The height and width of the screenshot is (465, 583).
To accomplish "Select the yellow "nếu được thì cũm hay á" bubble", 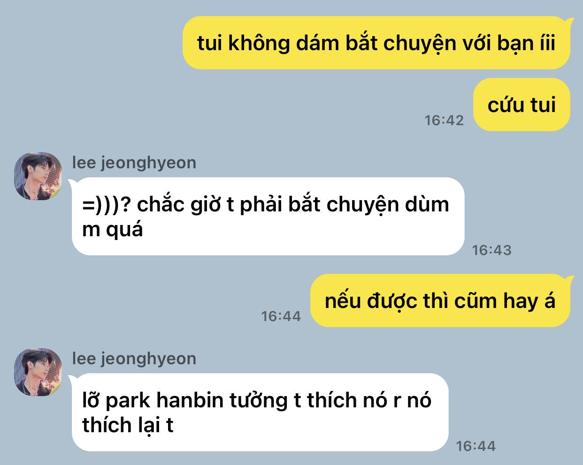I will coord(440,300).
